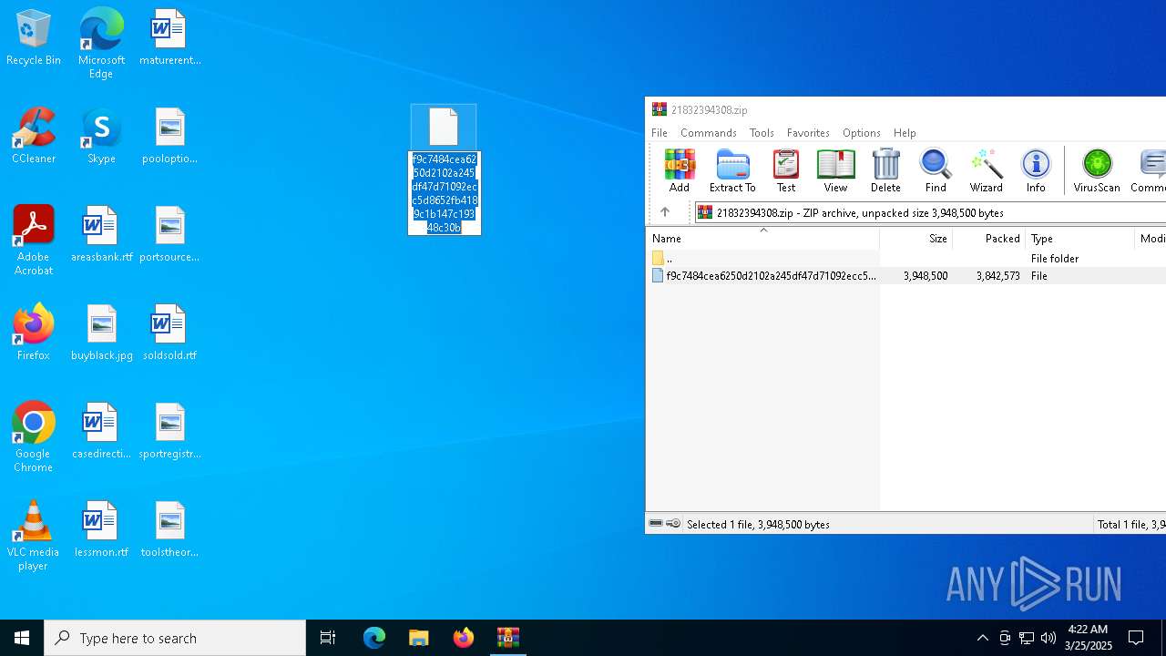1166x656 pixels.
Task: Select Microsoft Edge desktop shortcut
Action: tap(101, 44)
